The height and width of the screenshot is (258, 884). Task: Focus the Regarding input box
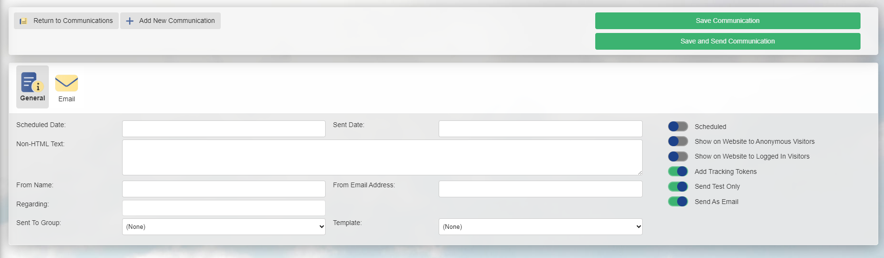click(224, 208)
